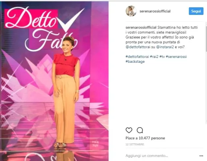Open #rai2 hashtag
Image resolution: width=207 pixels, height=161 pixels.
point(154,57)
